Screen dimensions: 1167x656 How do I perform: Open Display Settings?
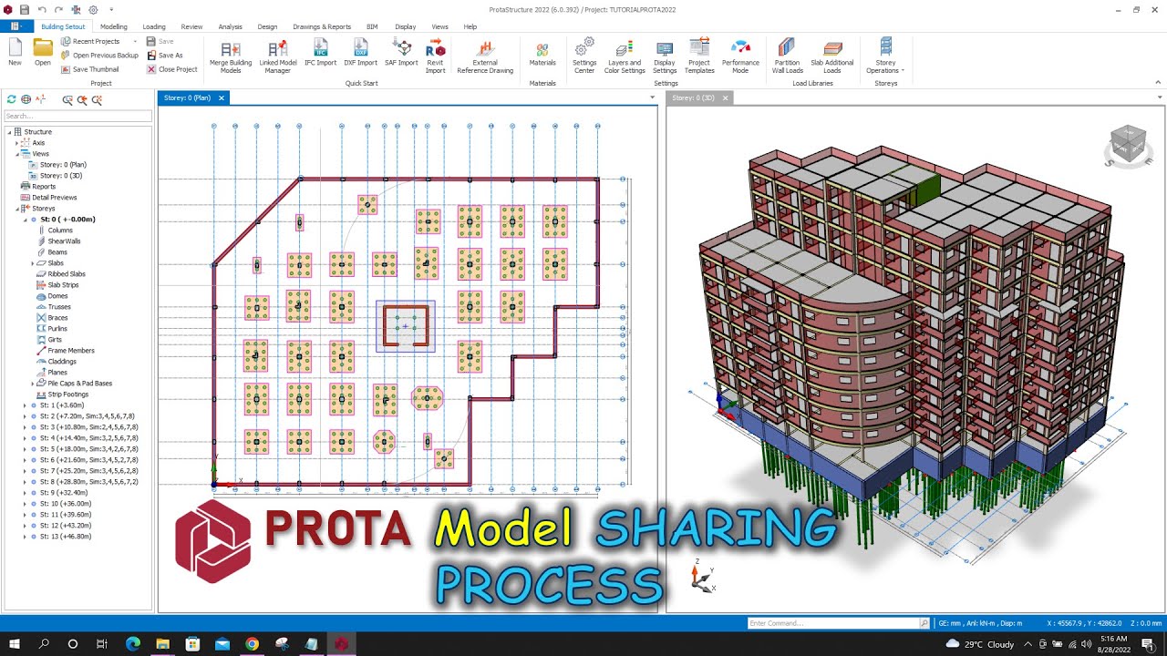tap(665, 56)
